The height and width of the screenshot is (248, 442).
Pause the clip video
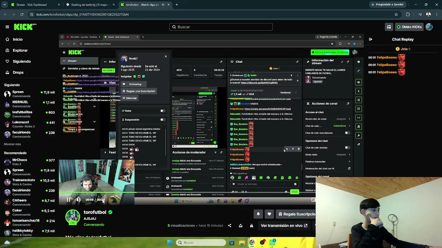[69, 200]
